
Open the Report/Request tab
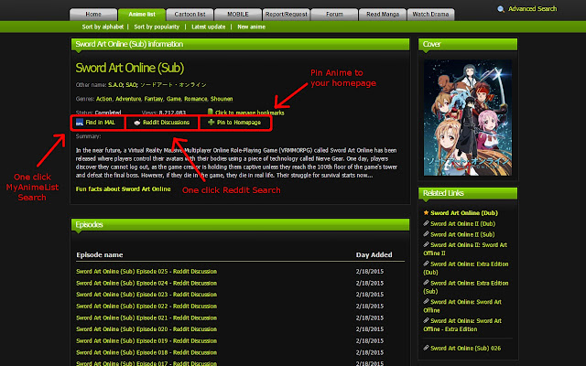point(287,15)
